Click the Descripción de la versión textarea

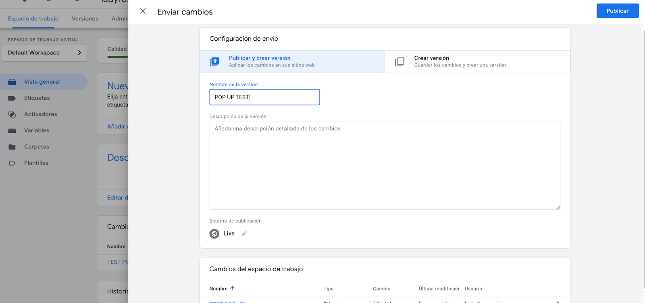pos(385,165)
